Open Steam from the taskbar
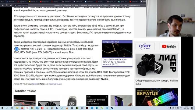This screenshot has width=195, height=110. 112,108
